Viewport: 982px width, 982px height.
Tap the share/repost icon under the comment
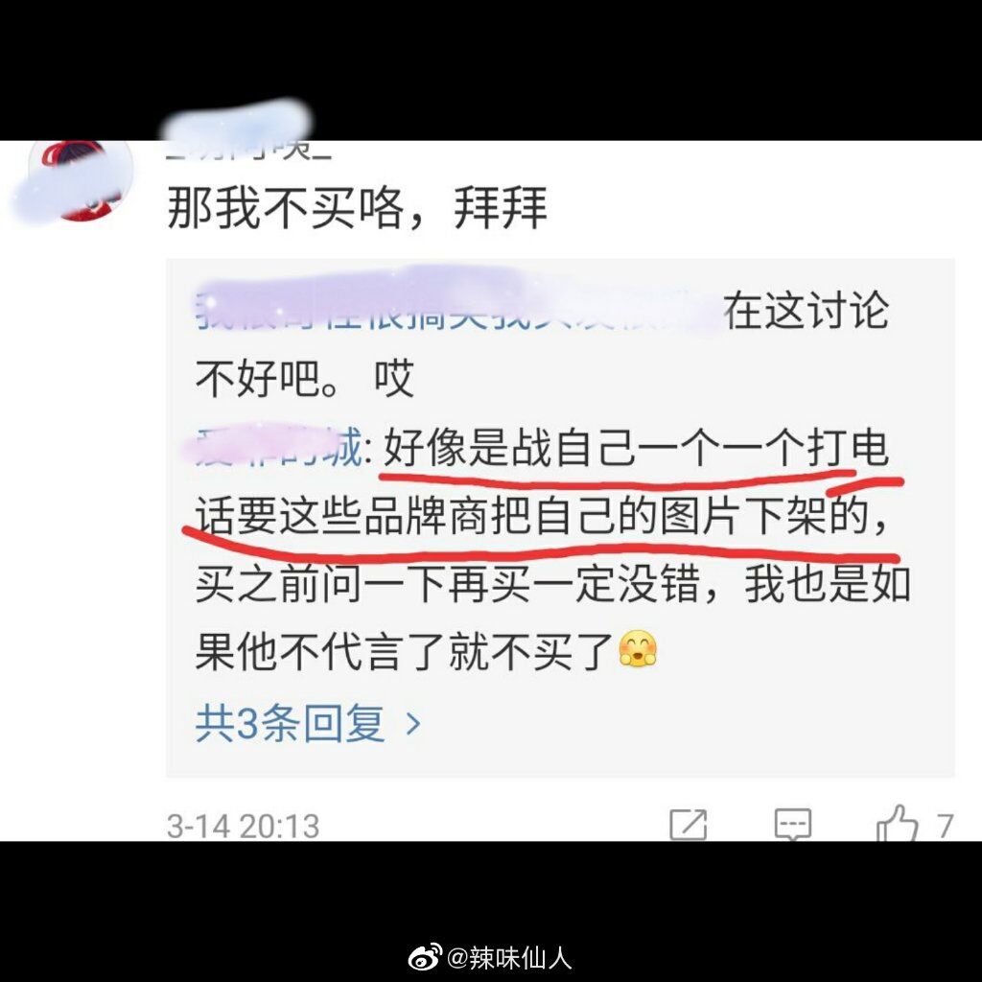click(x=689, y=824)
